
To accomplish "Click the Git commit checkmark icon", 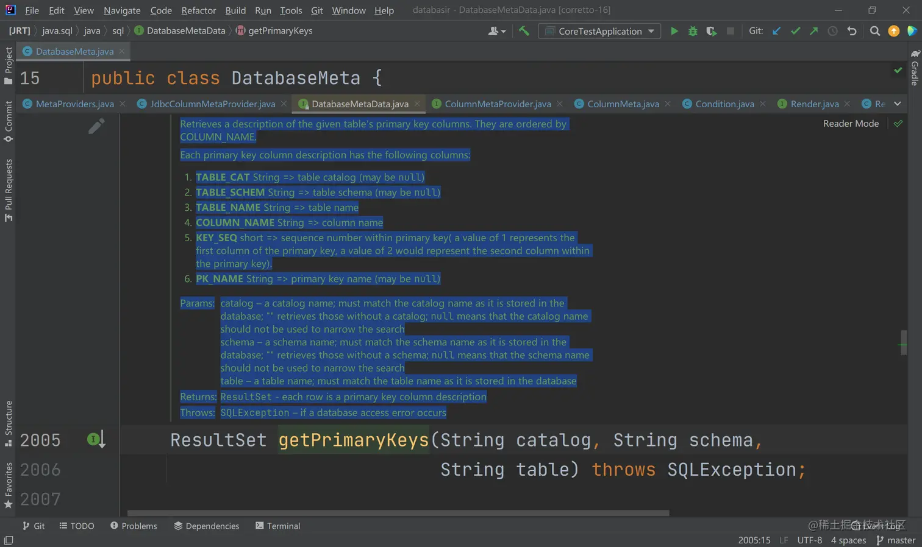I will click(795, 31).
